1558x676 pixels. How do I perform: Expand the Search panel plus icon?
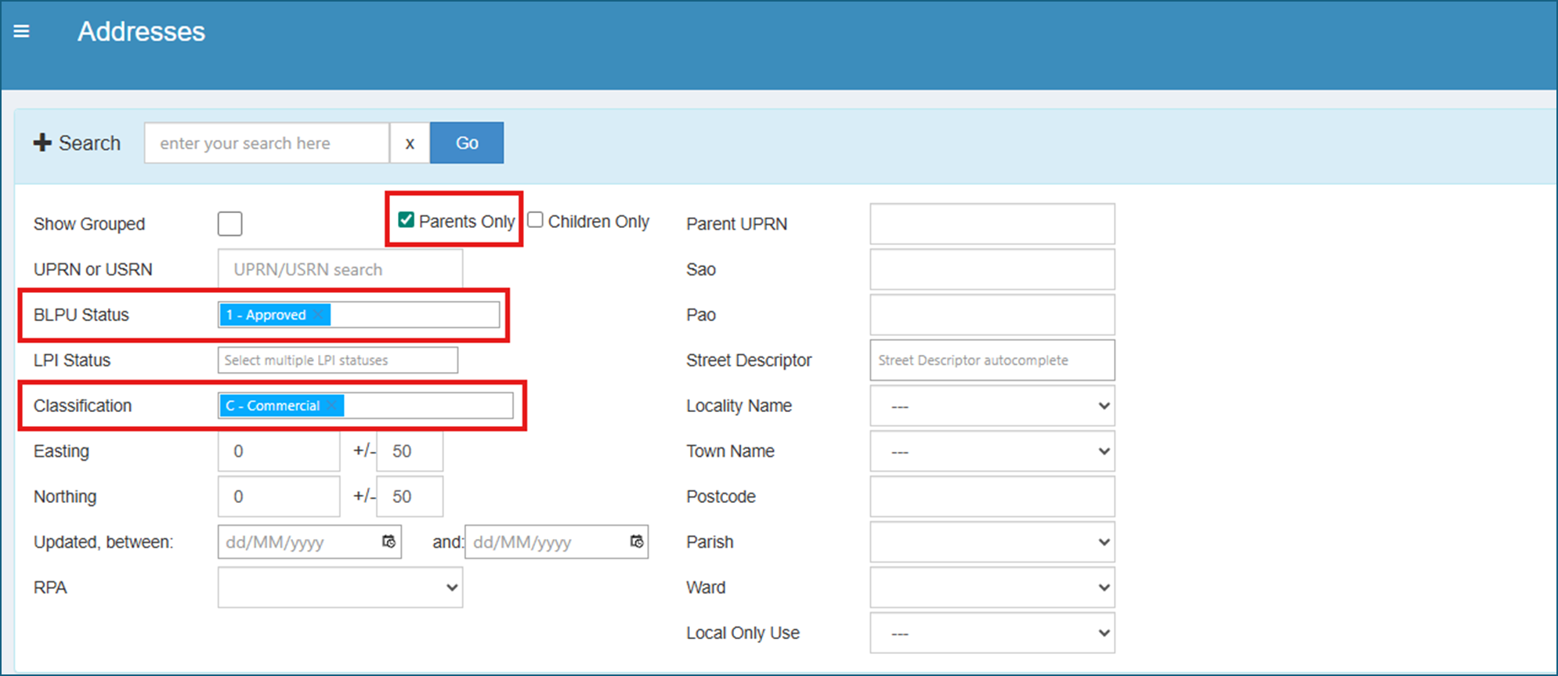pyautogui.click(x=42, y=143)
